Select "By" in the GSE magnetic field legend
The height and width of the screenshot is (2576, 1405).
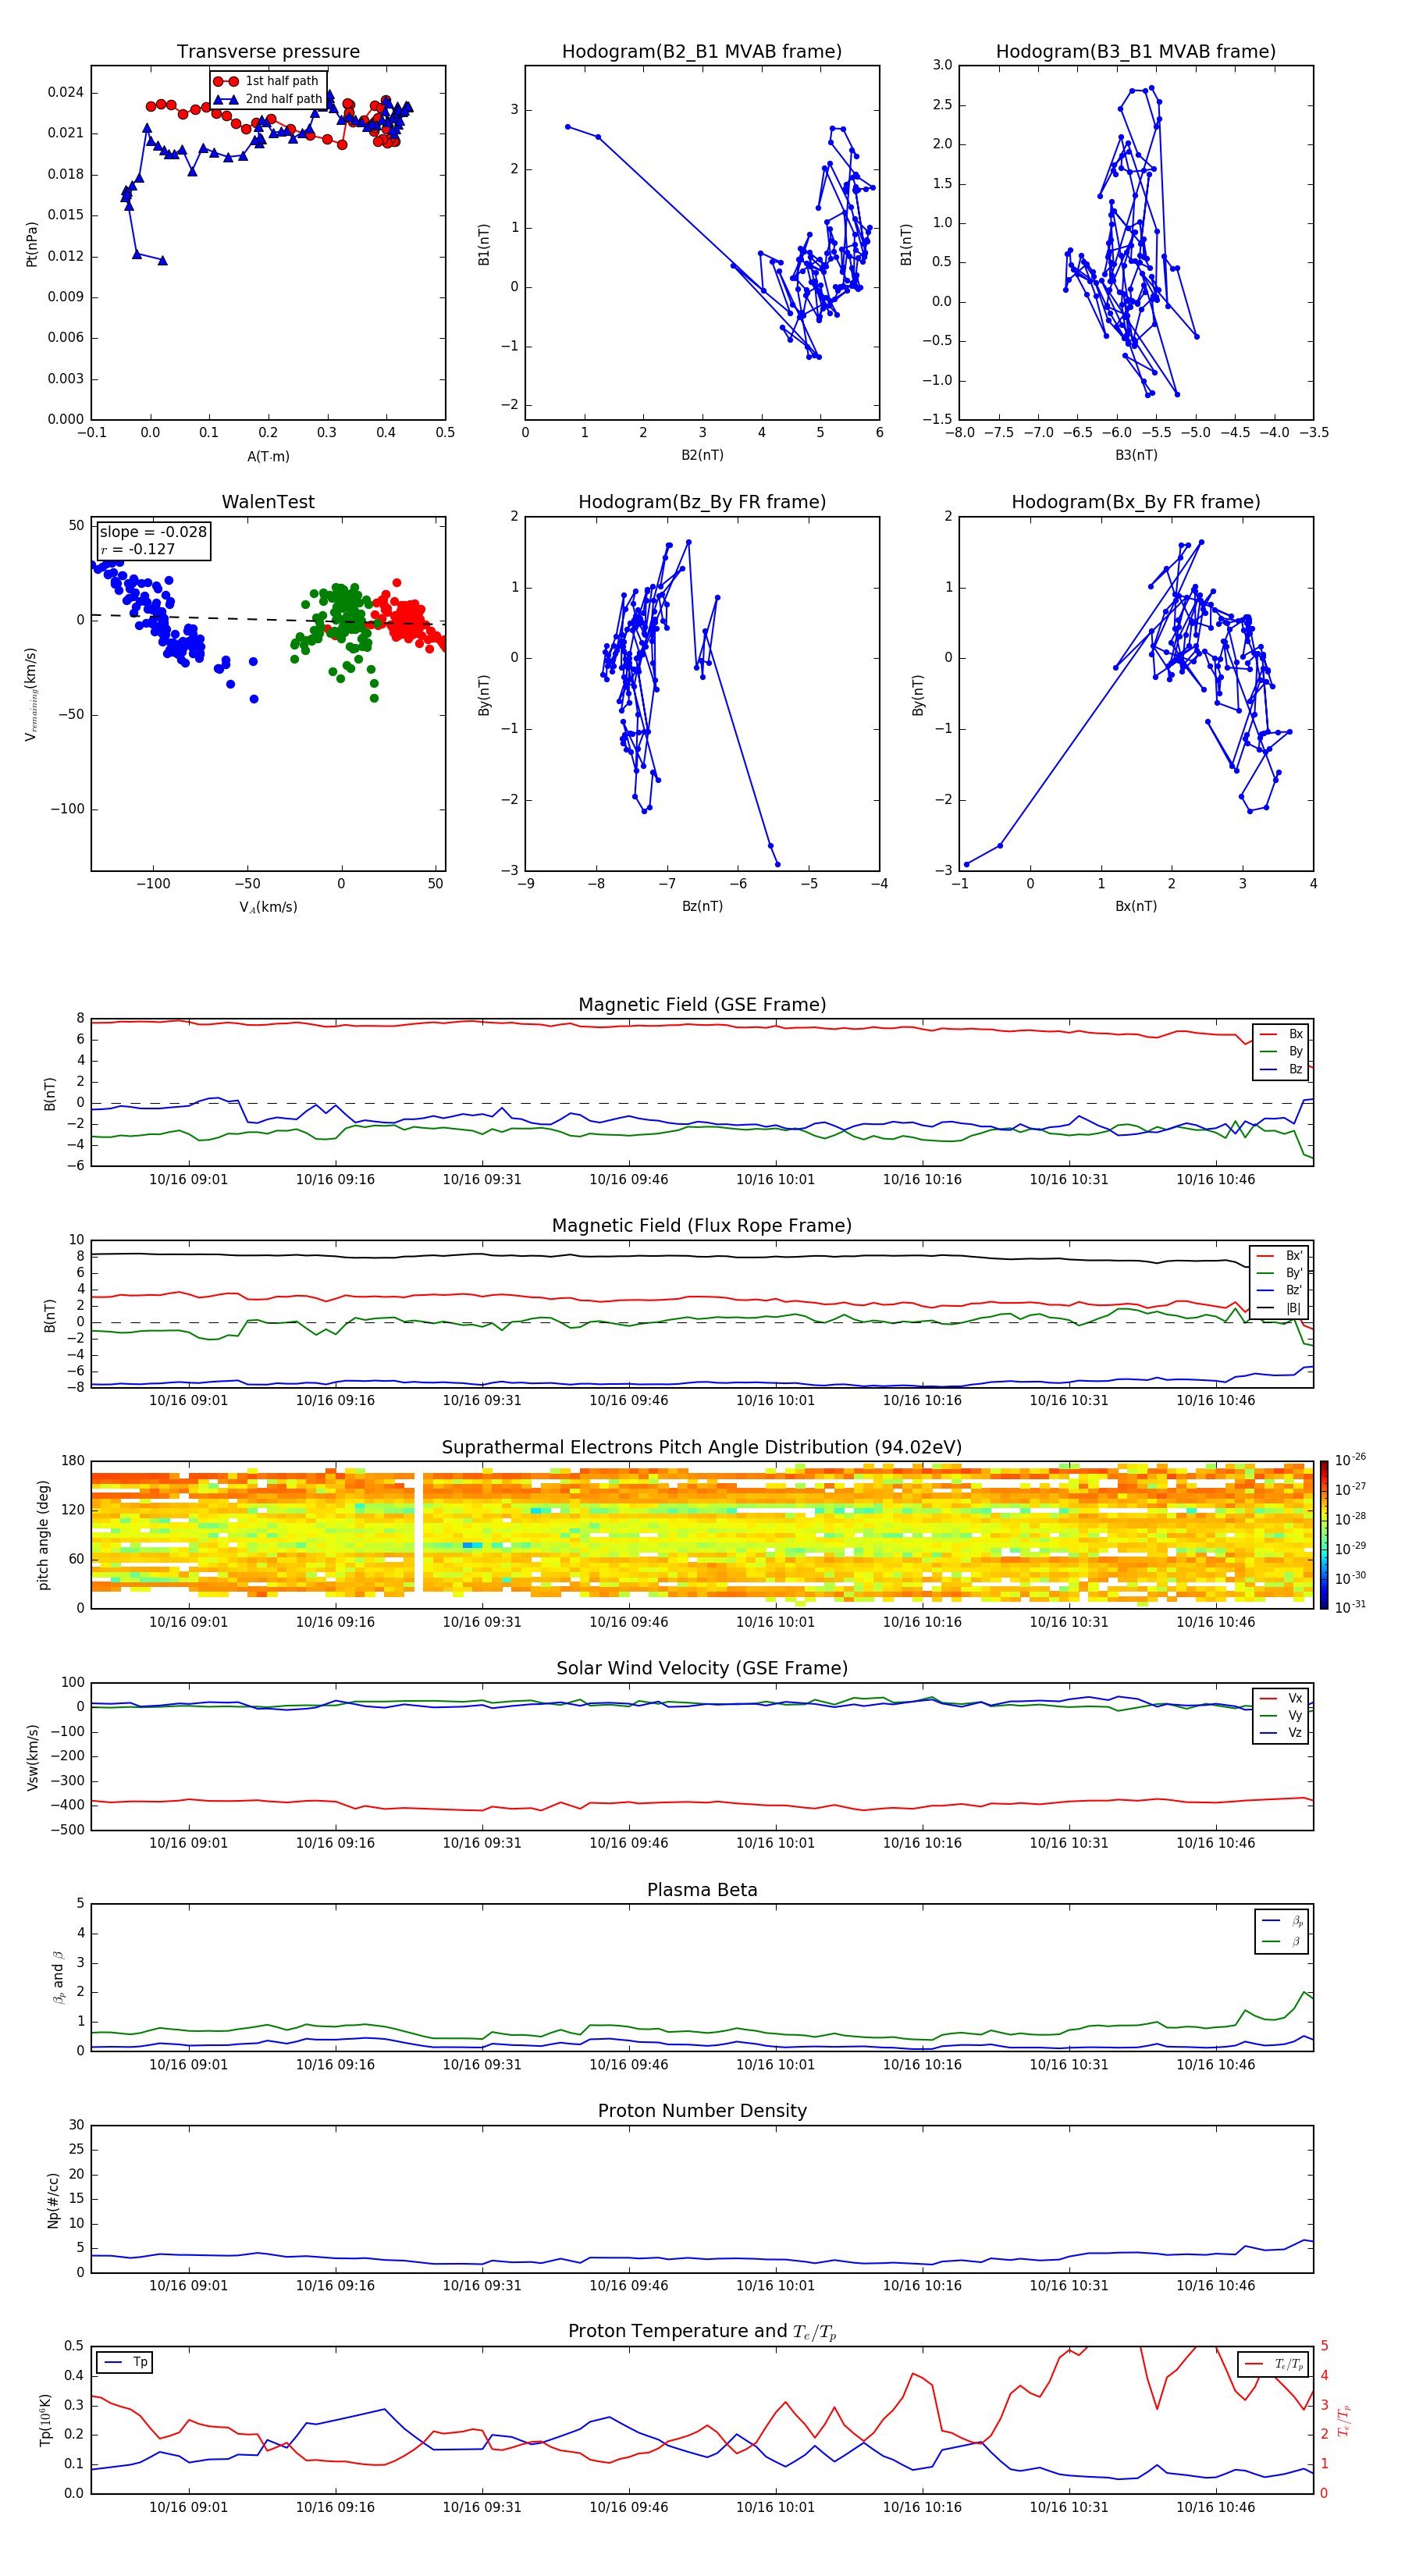pos(1282,1051)
